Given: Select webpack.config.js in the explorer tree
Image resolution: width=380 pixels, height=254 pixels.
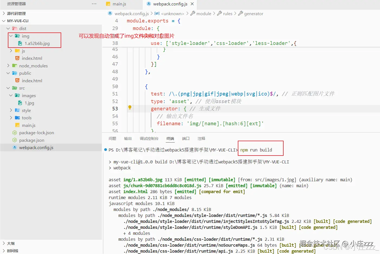Looking at the screenshot, I should [x=36, y=147].
